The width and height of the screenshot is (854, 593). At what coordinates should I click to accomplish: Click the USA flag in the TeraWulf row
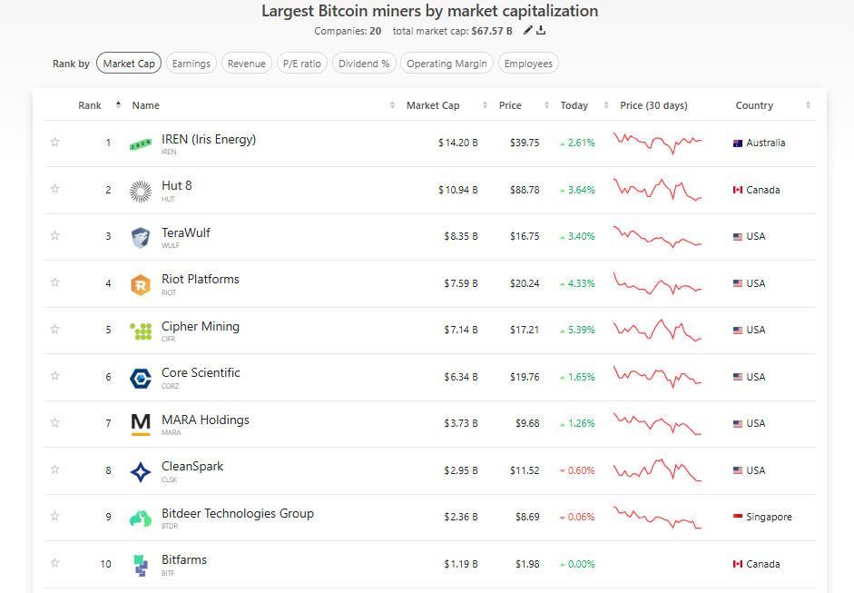738,236
